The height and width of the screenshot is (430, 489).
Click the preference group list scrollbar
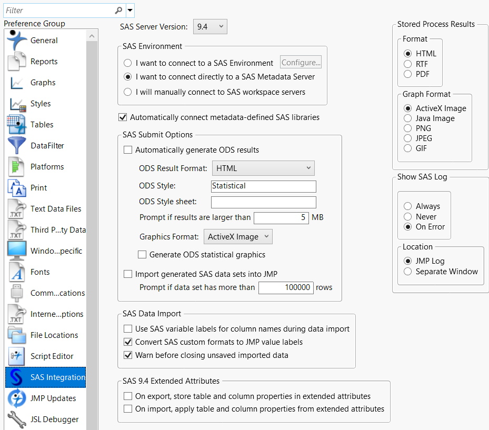pos(92,211)
